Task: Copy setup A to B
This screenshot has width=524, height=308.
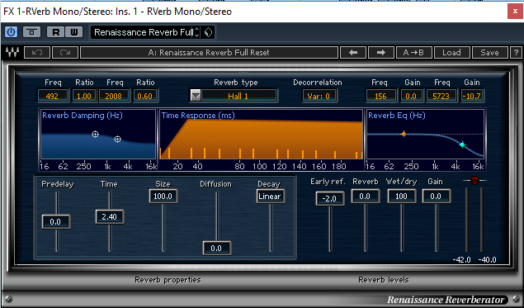Action: tap(413, 53)
